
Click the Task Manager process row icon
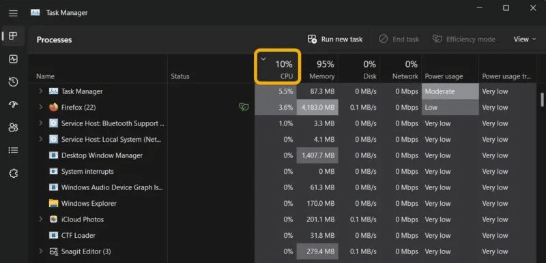tap(53, 91)
